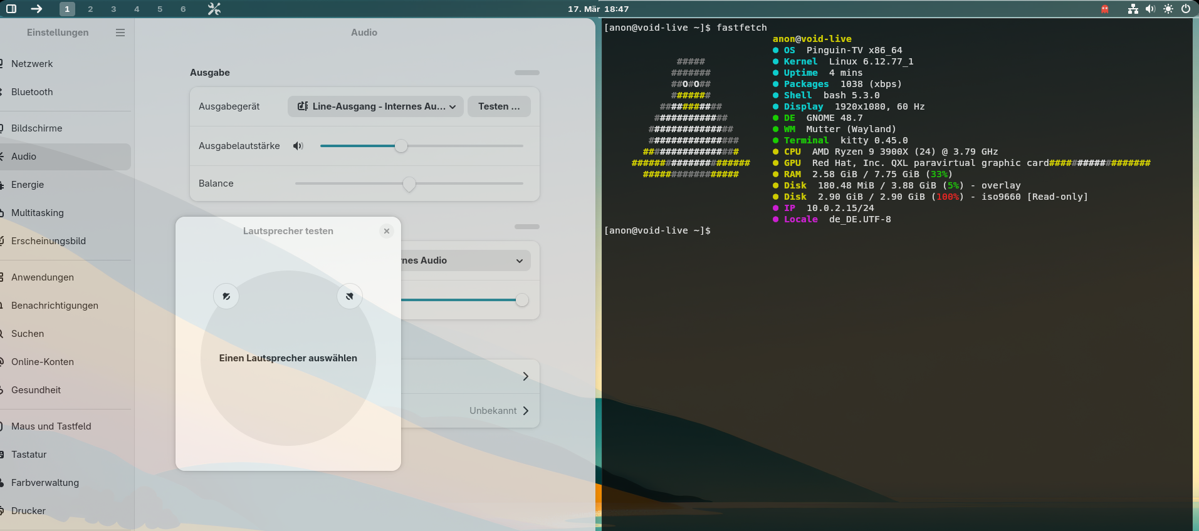
Task: Switch to workspace 3
Action: [x=113, y=9]
